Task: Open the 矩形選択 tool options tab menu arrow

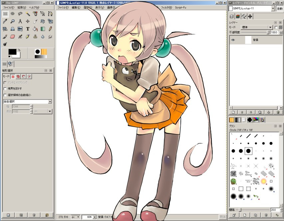Action: point(46,71)
